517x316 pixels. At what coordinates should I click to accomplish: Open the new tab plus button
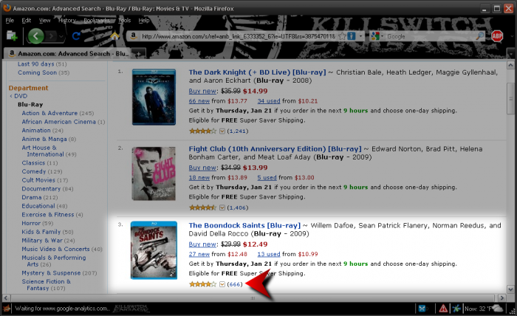[x=139, y=54]
